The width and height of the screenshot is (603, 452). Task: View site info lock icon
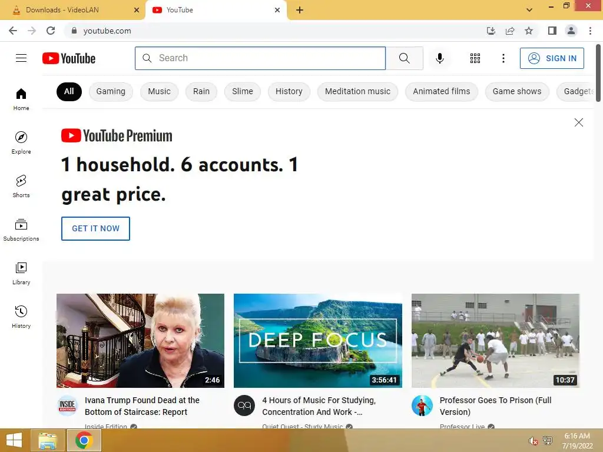[74, 31]
